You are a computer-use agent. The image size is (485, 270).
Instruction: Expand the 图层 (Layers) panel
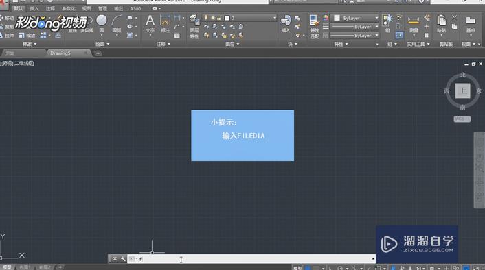click(232, 44)
